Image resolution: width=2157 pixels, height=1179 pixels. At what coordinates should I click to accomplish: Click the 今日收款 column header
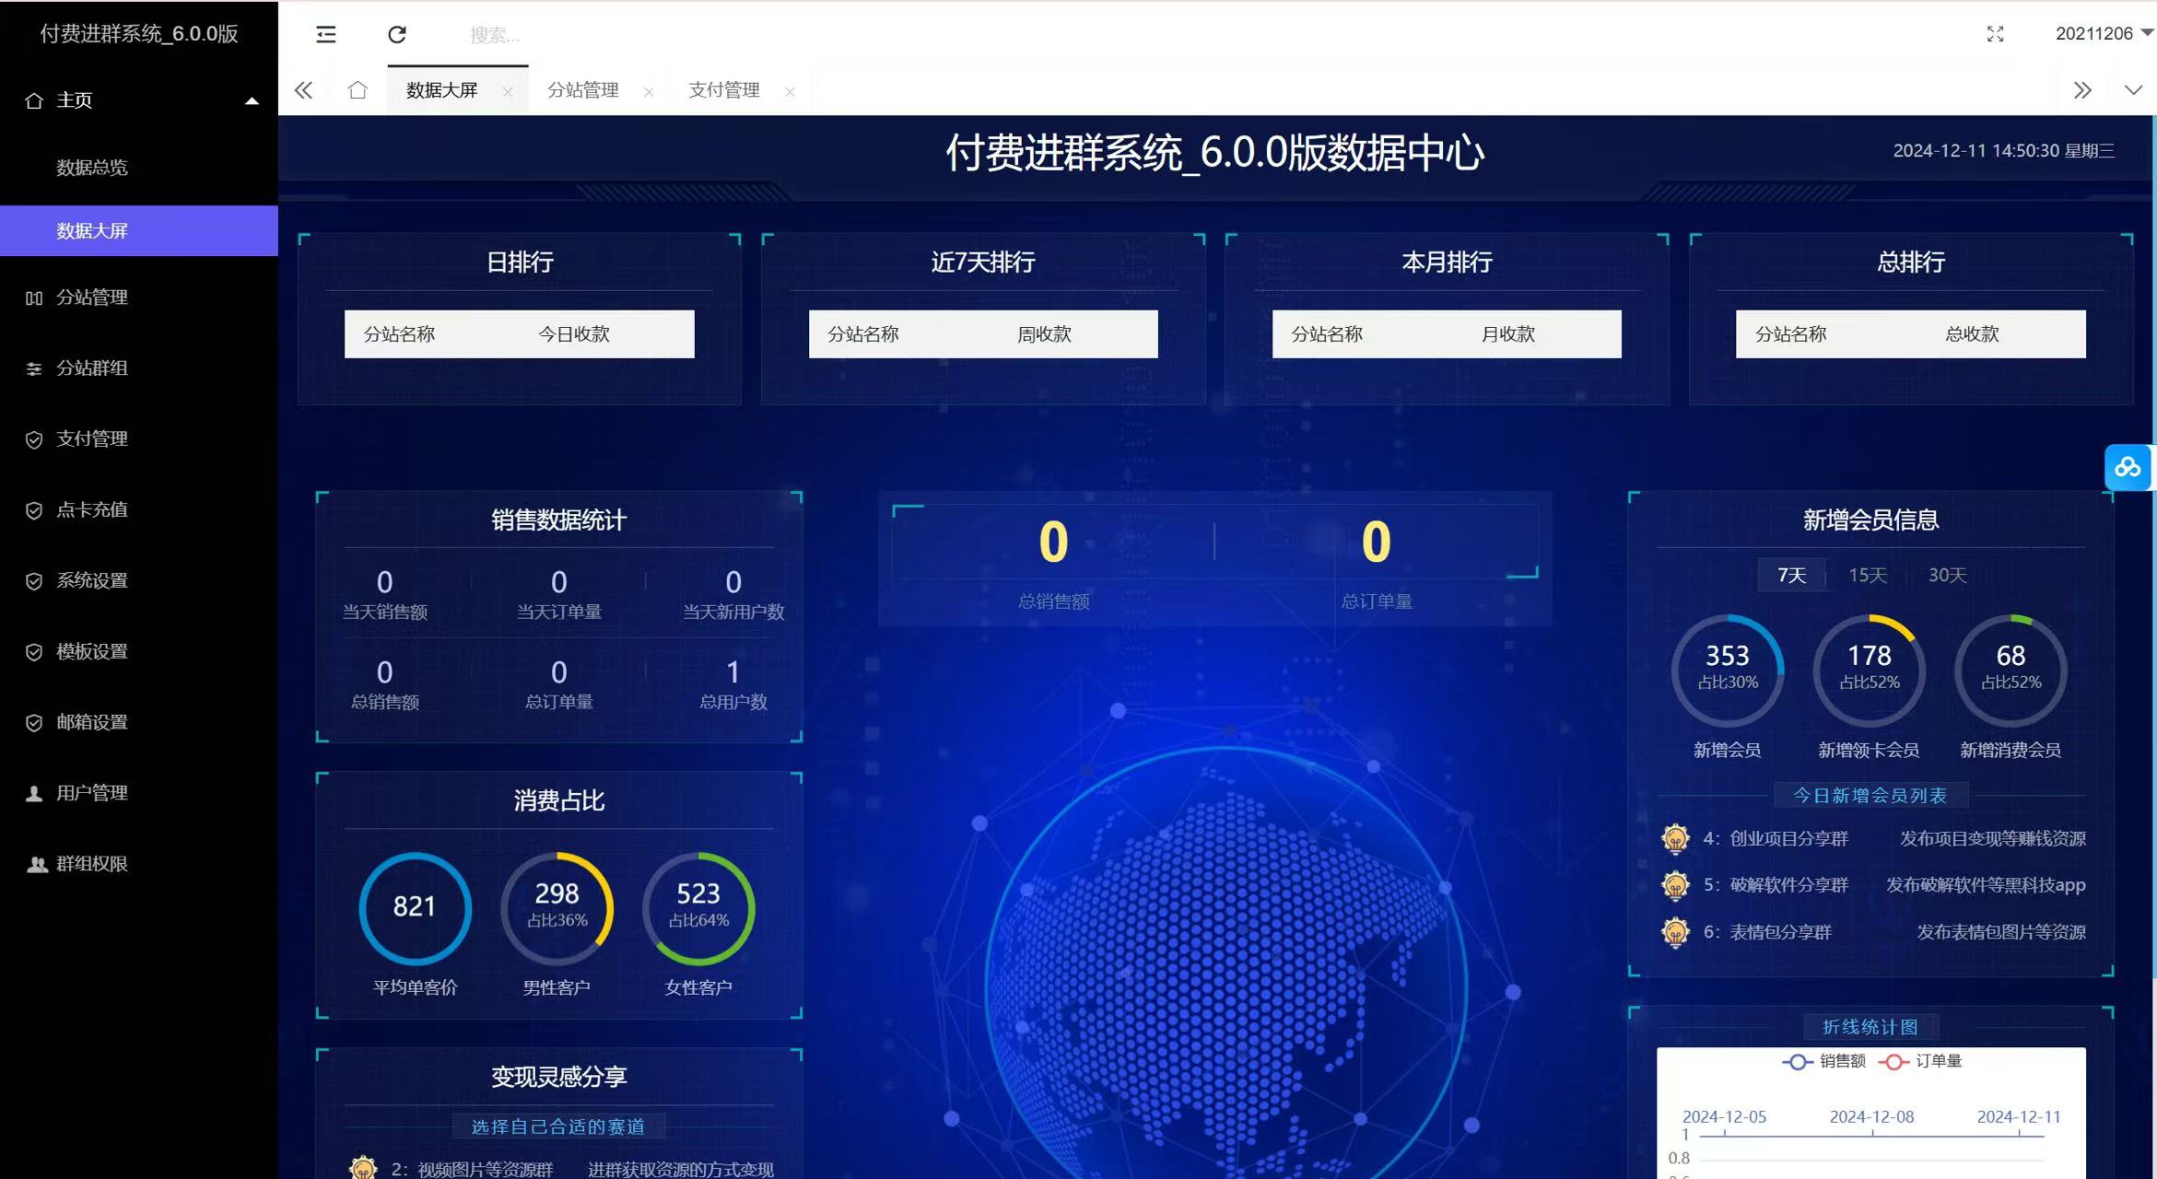(574, 334)
